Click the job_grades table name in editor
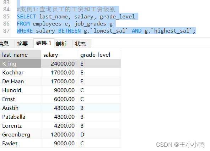Screen dimensions: 210x151 coord(90,24)
